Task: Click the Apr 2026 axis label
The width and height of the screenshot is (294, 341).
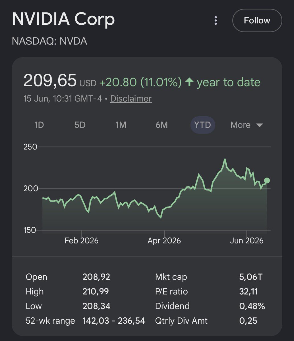Action: (x=164, y=241)
